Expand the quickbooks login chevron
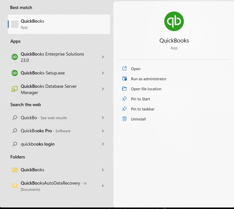This screenshot has height=209, width=234. [x=103, y=144]
